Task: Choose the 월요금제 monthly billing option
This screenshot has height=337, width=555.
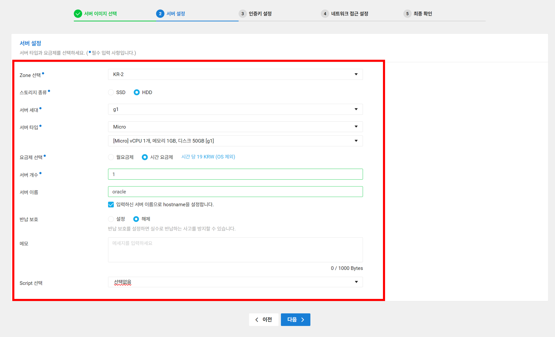Action: pyautogui.click(x=111, y=157)
